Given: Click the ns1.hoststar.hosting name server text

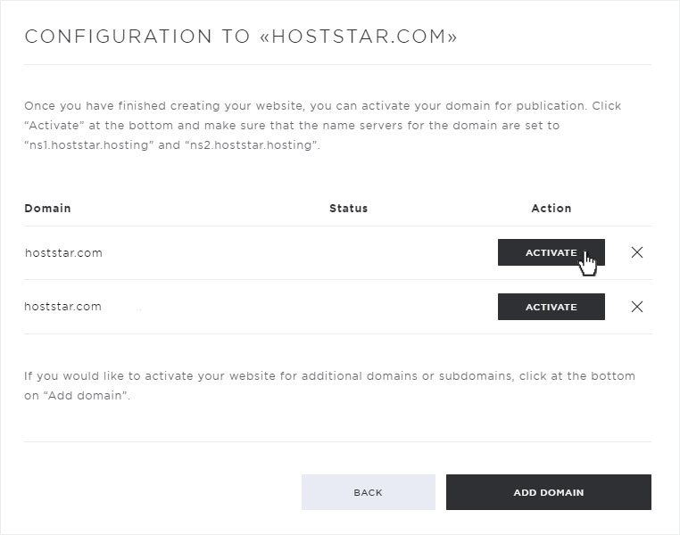Looking at the screenshot, I should tap(89, 144).
